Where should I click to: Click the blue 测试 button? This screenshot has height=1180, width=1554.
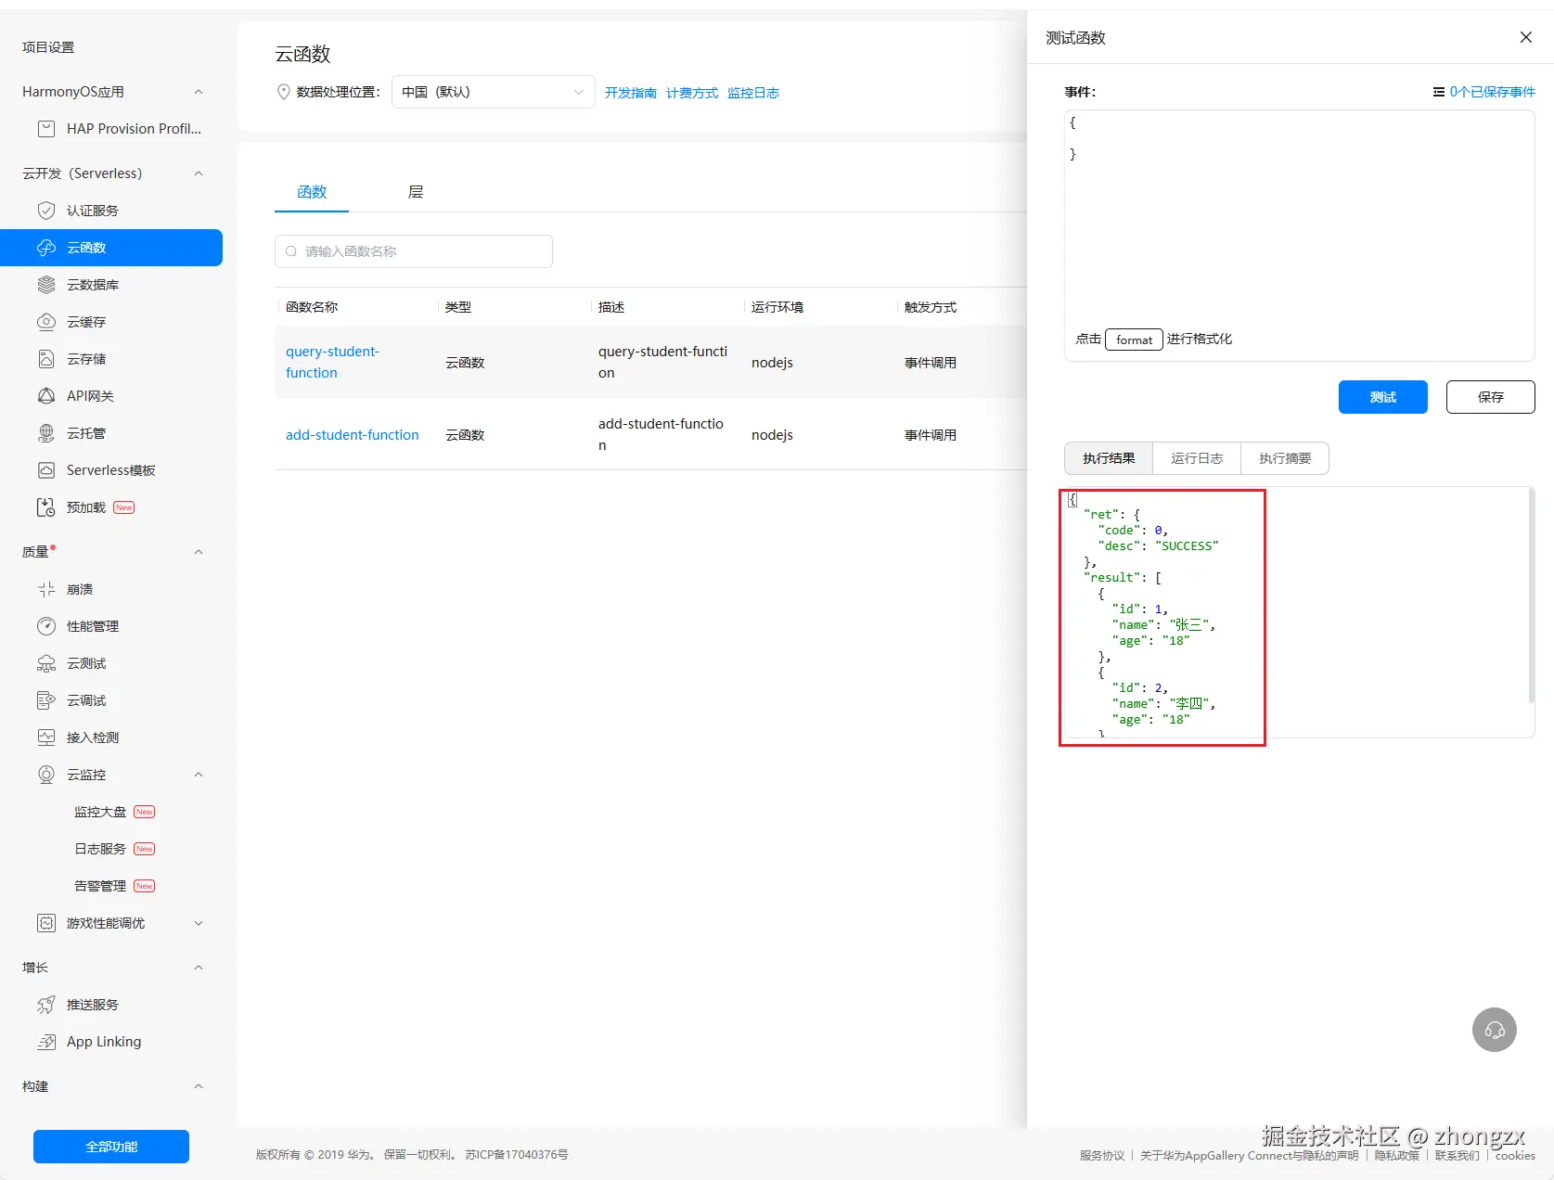(1382, 397)
